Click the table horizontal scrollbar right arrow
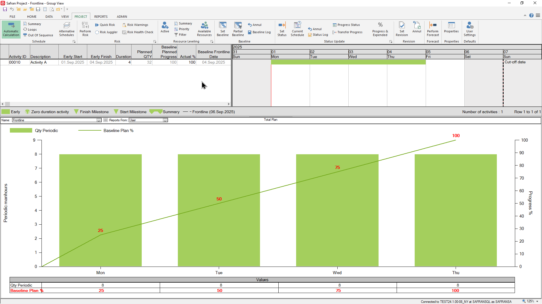 click(x=229, y=104)
